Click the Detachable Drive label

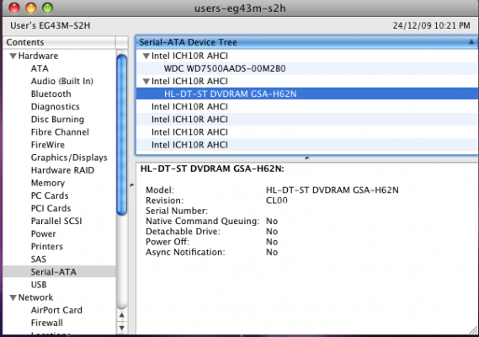point(183,232)
